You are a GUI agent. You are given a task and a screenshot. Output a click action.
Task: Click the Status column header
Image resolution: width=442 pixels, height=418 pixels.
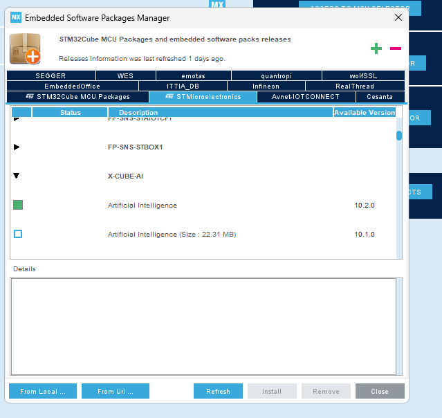[70, 112]
